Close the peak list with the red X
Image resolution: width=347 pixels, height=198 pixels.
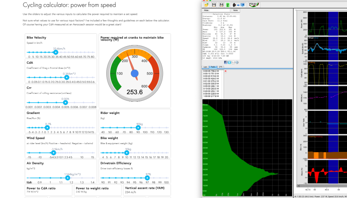226,71
